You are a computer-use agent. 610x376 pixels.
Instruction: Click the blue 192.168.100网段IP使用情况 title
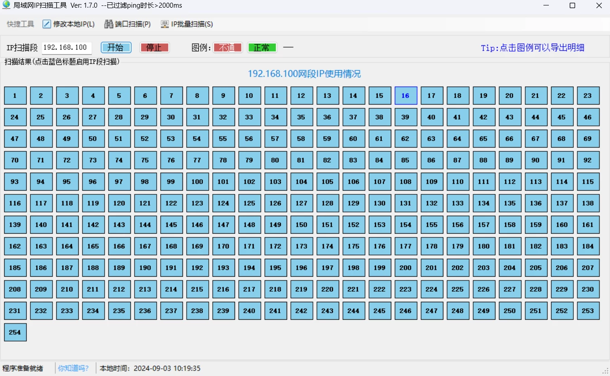pyautogui.click(x=304, y=74)
